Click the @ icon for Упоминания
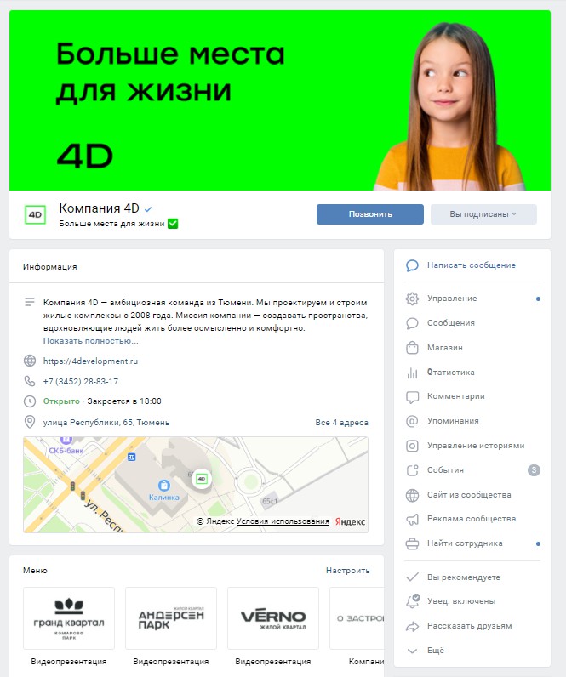 point(412,421)
